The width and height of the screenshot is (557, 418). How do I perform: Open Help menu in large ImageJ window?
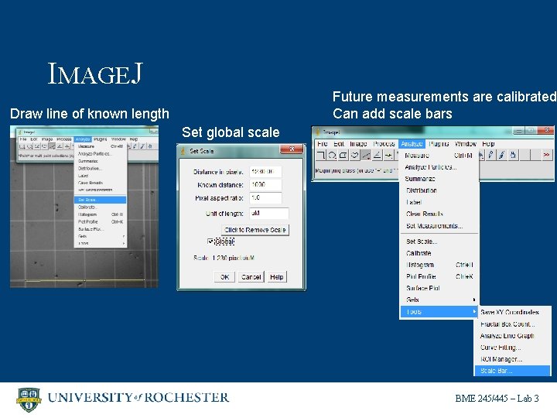(488, 144)
